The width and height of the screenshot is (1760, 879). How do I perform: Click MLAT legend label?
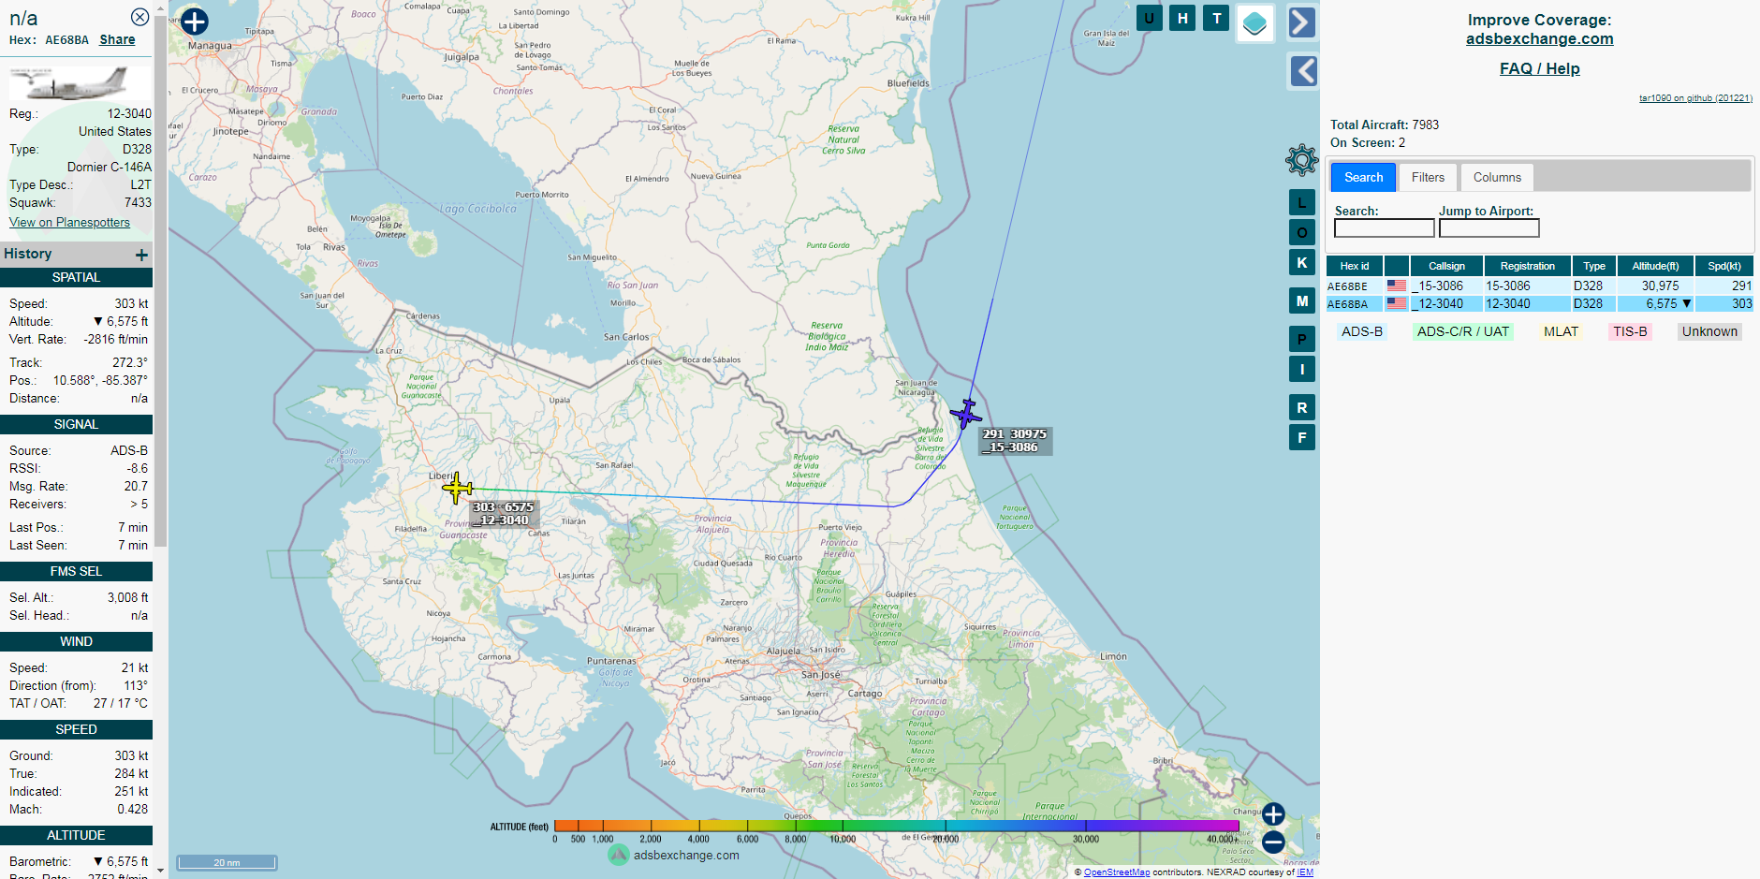[1561, 331]
